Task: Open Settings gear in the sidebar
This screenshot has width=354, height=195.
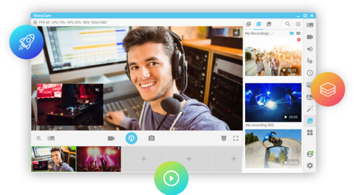Action: [310, 166]
